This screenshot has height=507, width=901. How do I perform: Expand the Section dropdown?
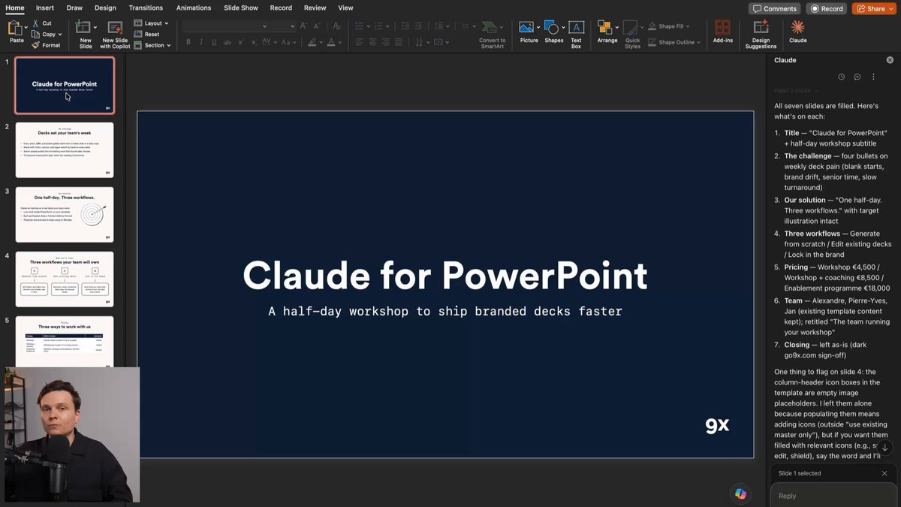pyautogui.click(x=152, y=45)
